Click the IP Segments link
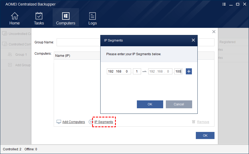 coord(104,122)
